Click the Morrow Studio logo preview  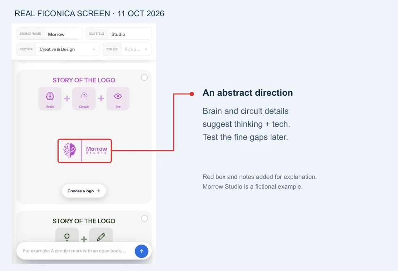(85, 151)
